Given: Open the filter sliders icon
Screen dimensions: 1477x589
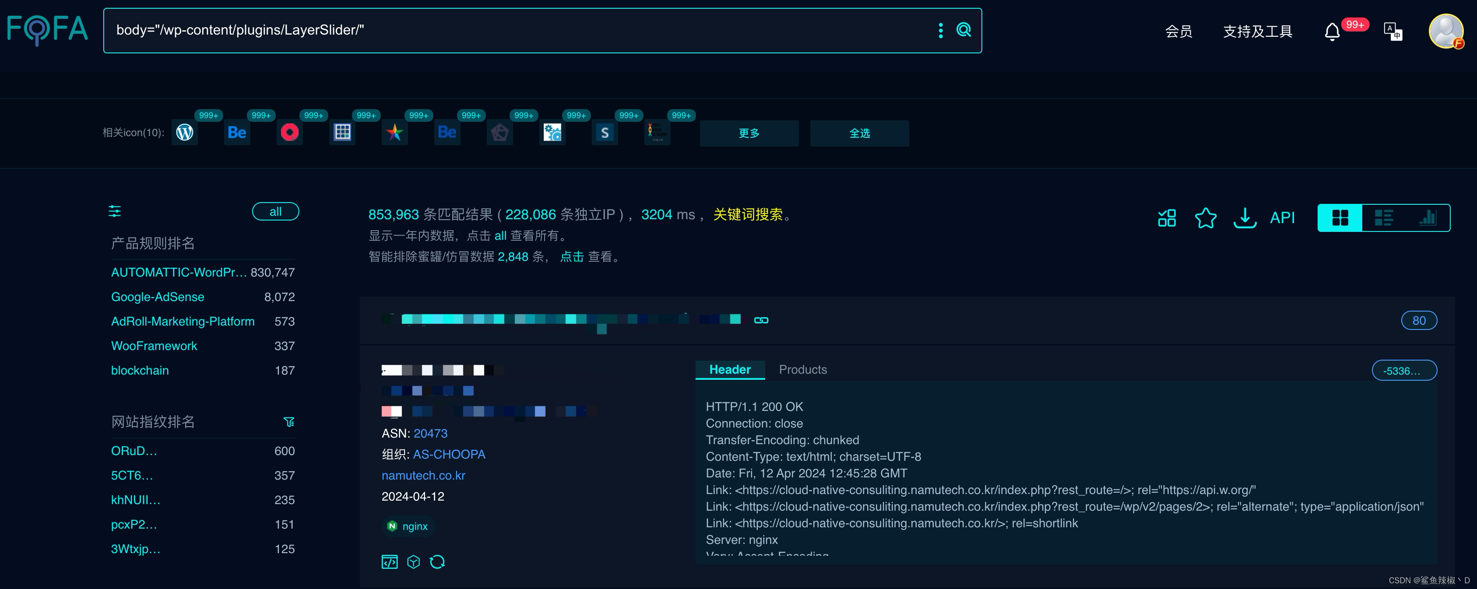Looking at the screenshot, I should pyautogui.click(x=115, y=211).
